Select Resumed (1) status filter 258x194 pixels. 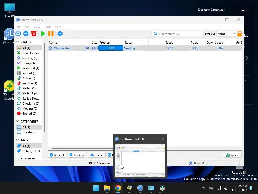click(x=29, y=68)
